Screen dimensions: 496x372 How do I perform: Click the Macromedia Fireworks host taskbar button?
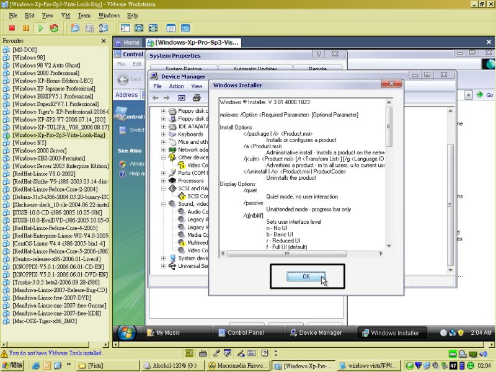[x=238, y=366]
